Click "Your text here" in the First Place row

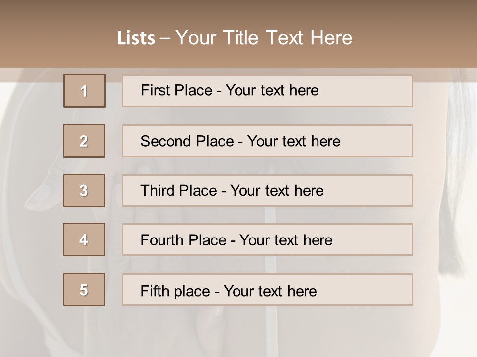(272, 91)
